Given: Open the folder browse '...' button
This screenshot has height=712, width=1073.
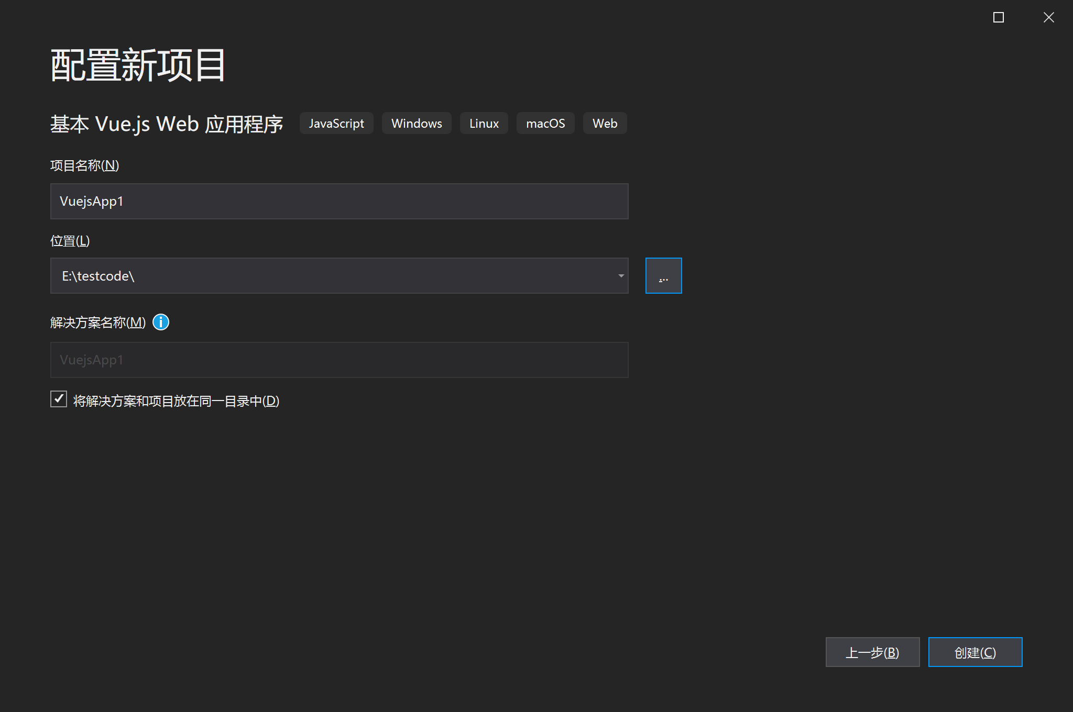Looking at the screenshot, I should point(663,276).
